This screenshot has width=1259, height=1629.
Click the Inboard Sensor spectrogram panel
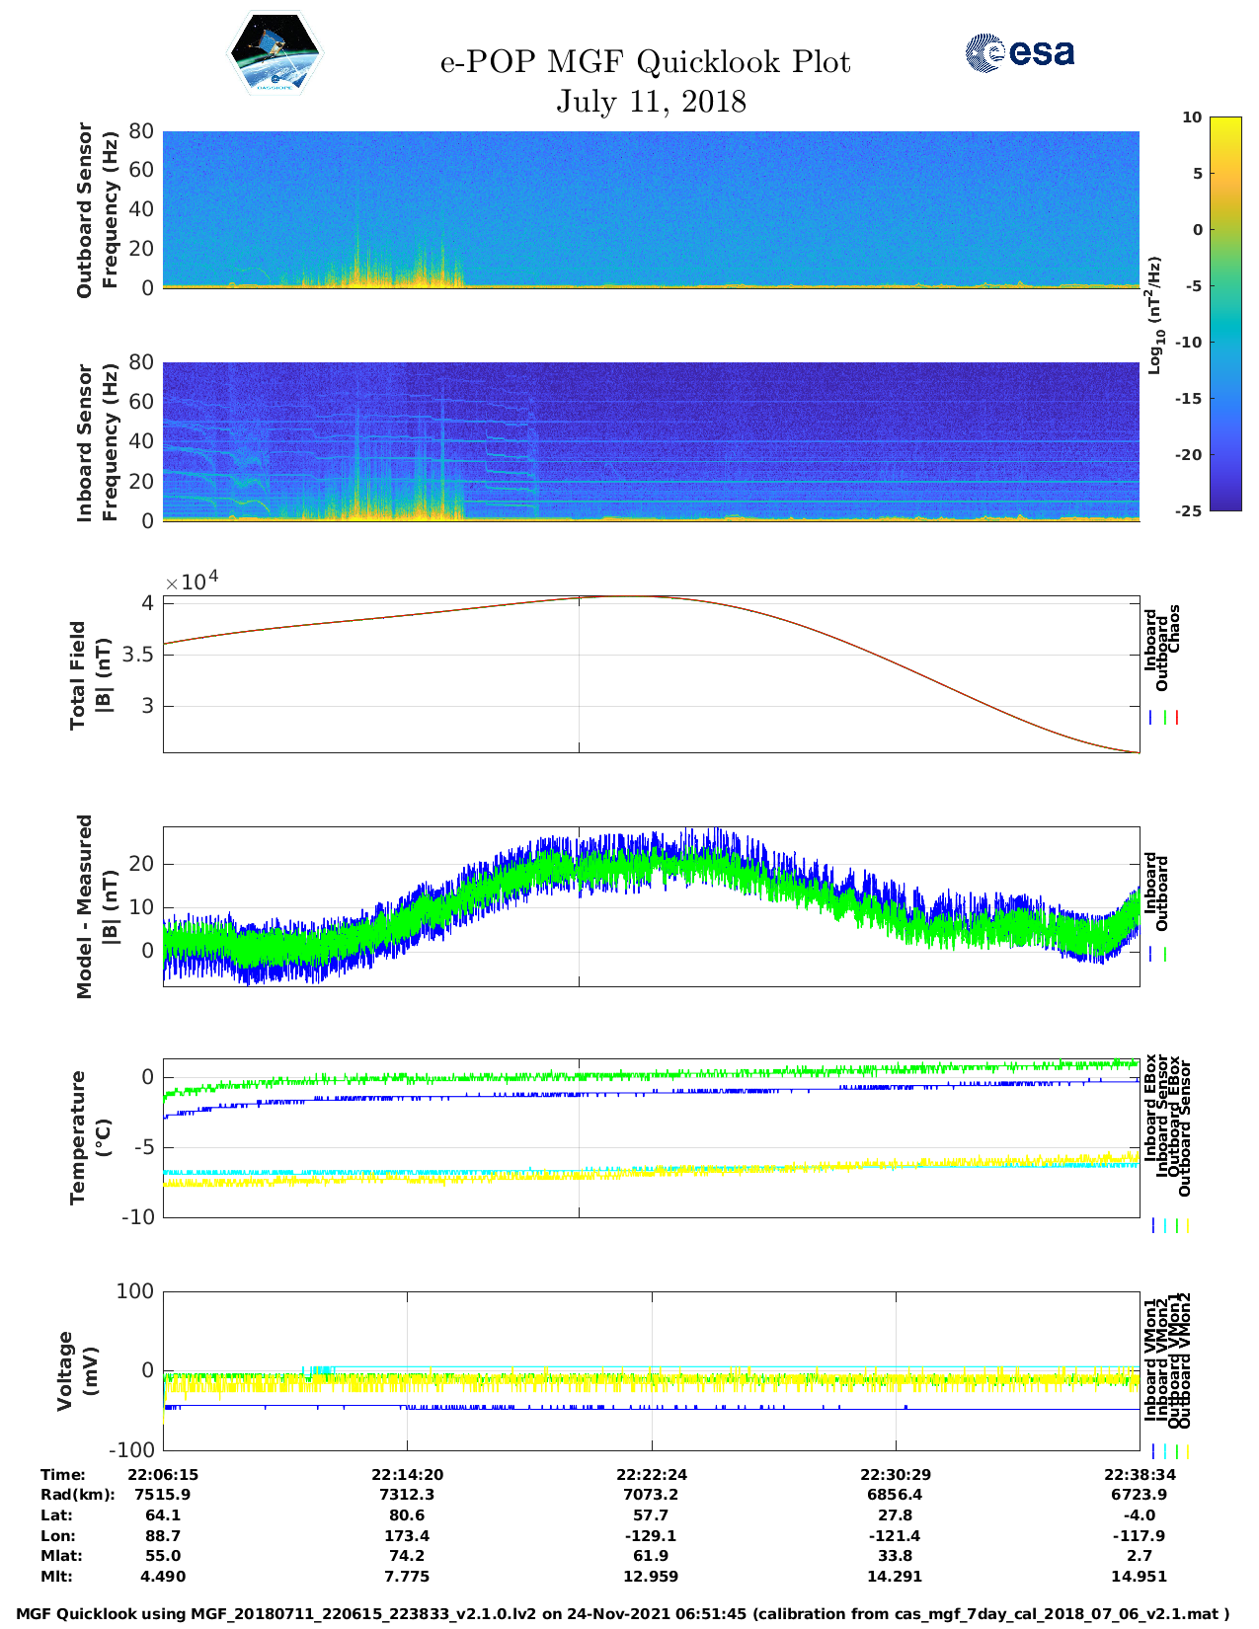click(x=651, y=441)
